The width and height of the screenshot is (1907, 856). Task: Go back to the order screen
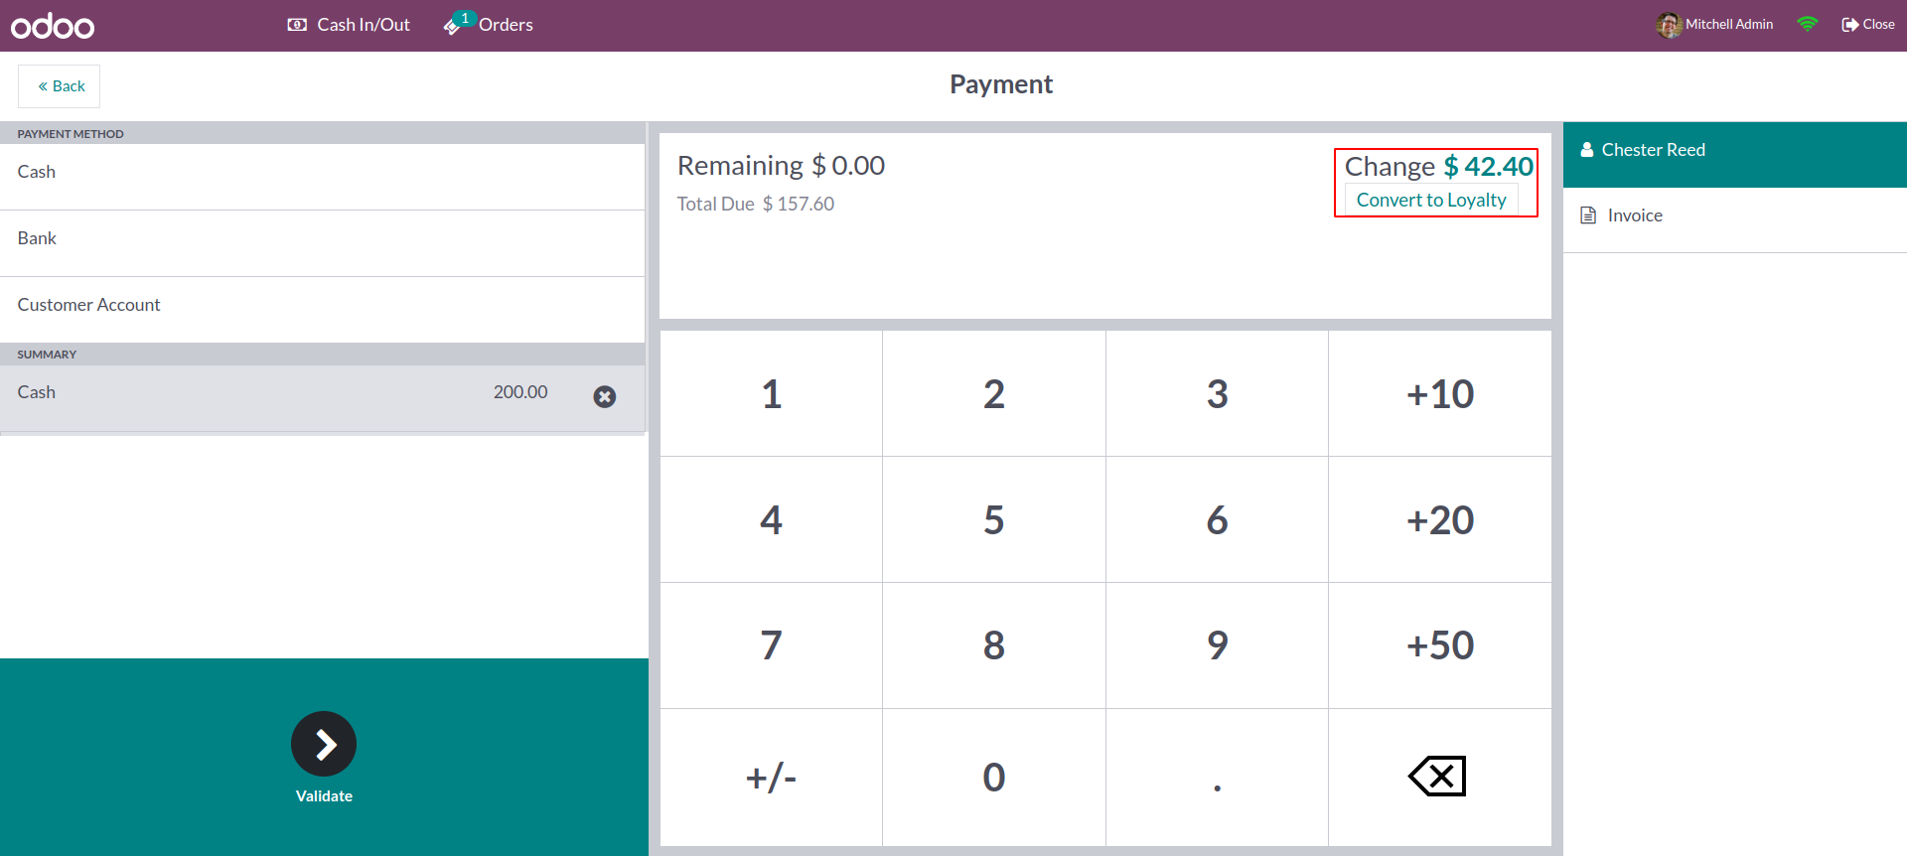[x=60, y=86]
